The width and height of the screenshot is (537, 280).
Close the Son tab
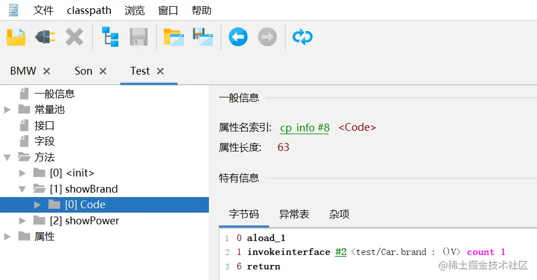point(102,71)
